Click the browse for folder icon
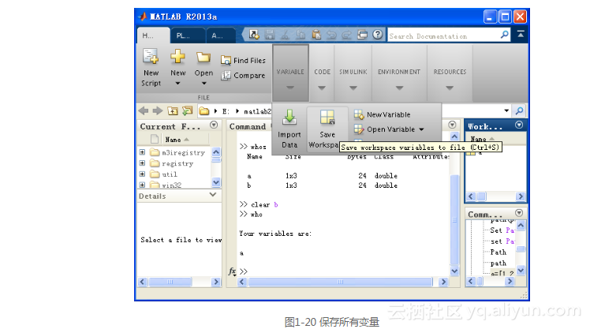Screen dimensions: 590x329 [187, 110]
